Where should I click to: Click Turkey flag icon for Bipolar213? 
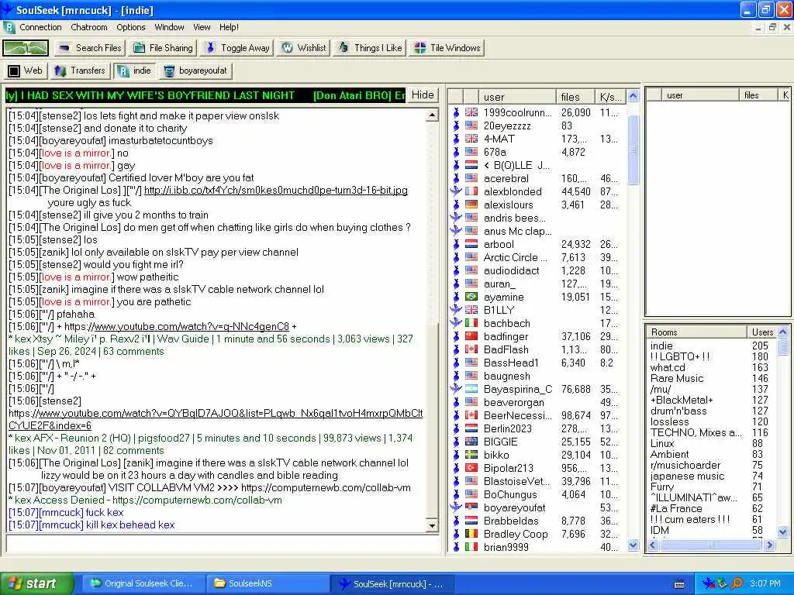point(471,467)
